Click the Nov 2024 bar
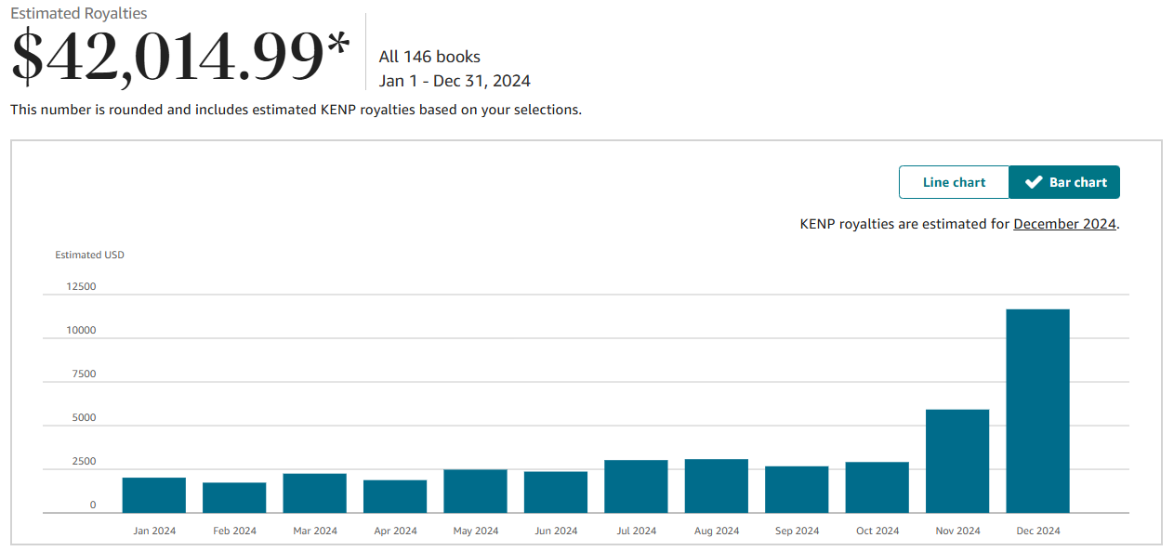Viewport: 1174px width, 551px height. [x=957, y=460]
